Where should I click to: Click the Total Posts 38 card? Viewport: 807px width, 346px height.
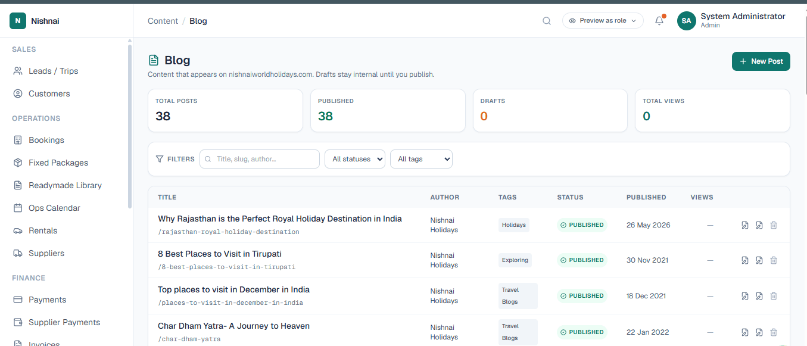225,111
